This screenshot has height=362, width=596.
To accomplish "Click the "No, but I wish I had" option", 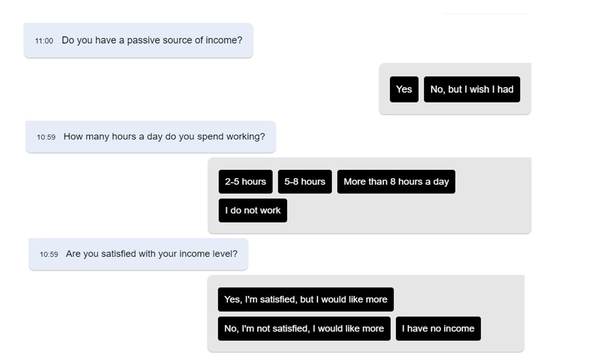I will (472, 89).
